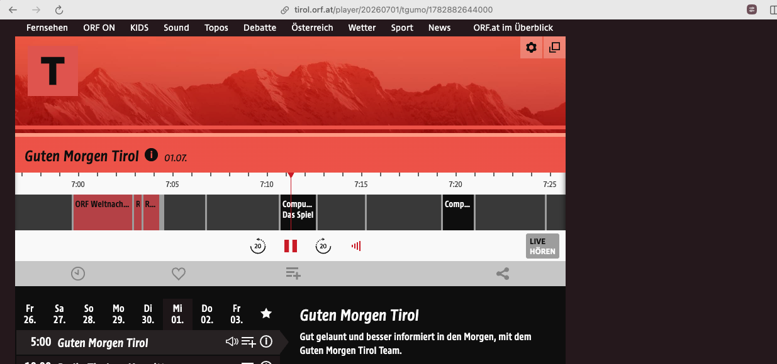Seek to 7:15 on timeline ruler
Screen dimensions: 777x364
coord(361,185)
